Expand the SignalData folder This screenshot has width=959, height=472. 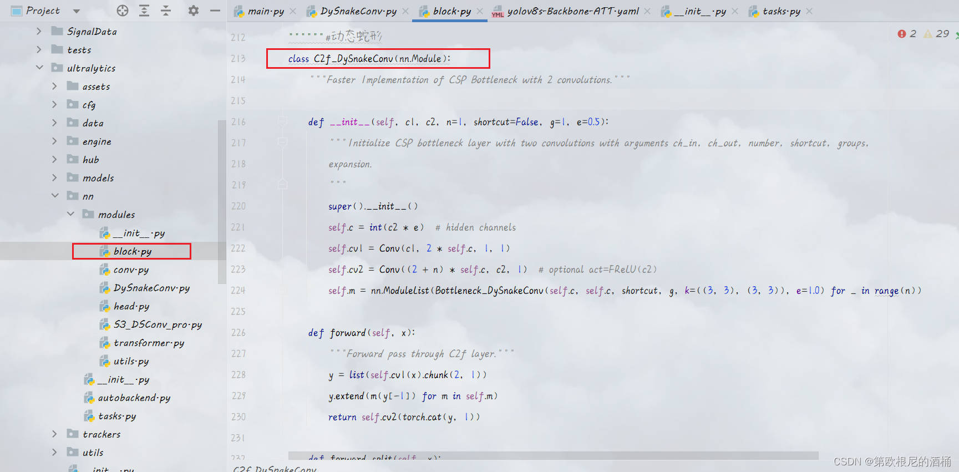(39, 32)
